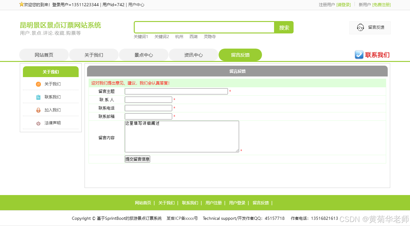Select the 杭州 keyword suggestion

click(x=179, y=36)
